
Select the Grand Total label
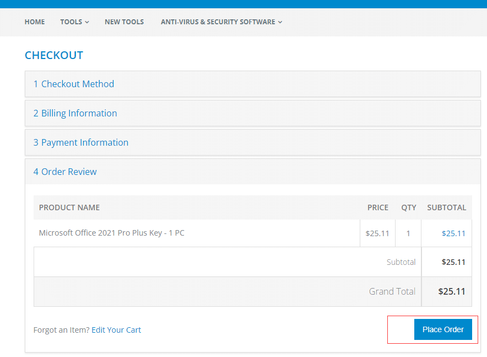tap(392, 291)
